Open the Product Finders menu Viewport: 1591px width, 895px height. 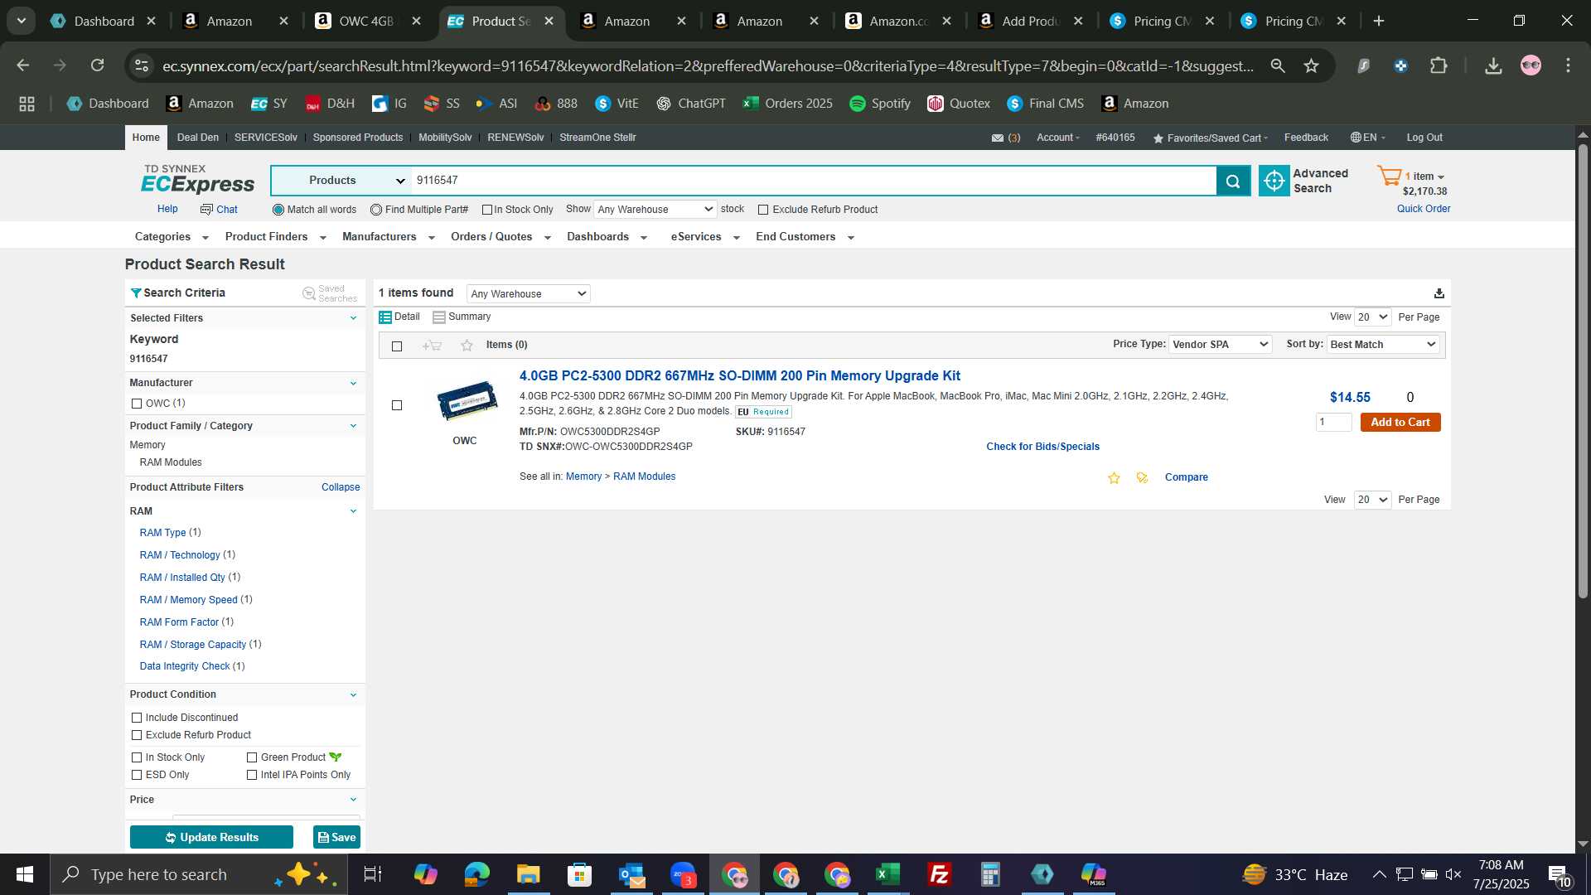(x=275, y=237)
